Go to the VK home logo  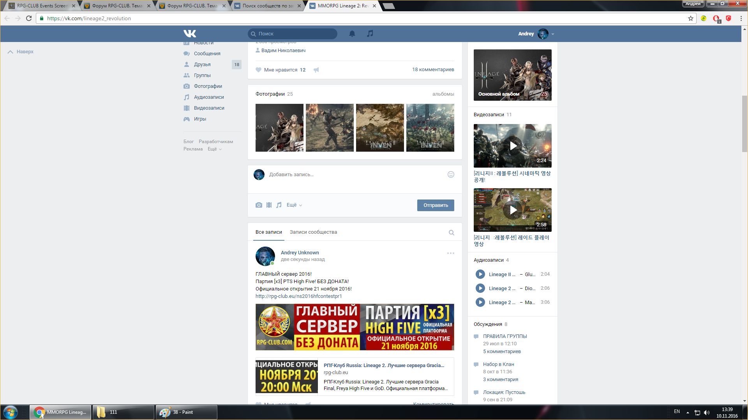[190, 34]
